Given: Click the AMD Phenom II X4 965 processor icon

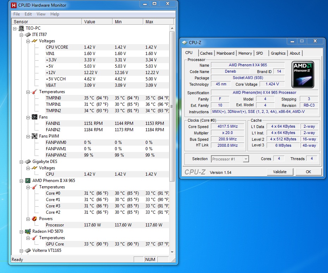Looking at the screenshot, I should [28, 181].
